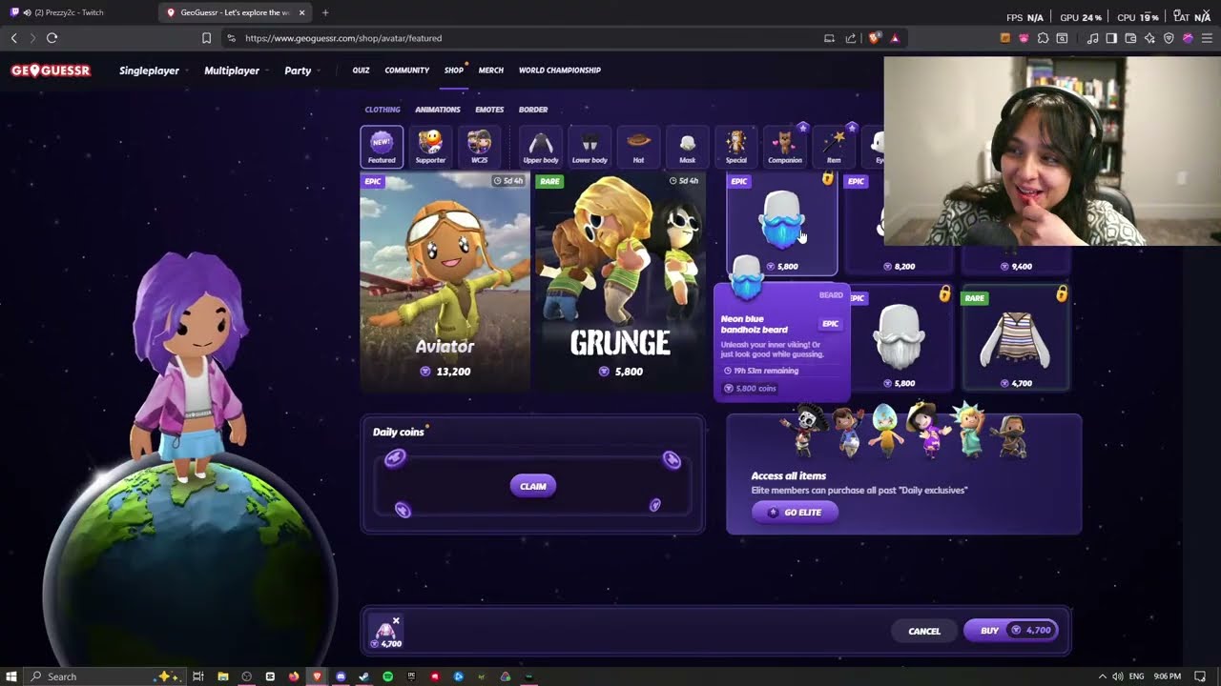Expand the Singleplayer menu
Viewport: 1221px width, 686px height.
tap(153, 71)
